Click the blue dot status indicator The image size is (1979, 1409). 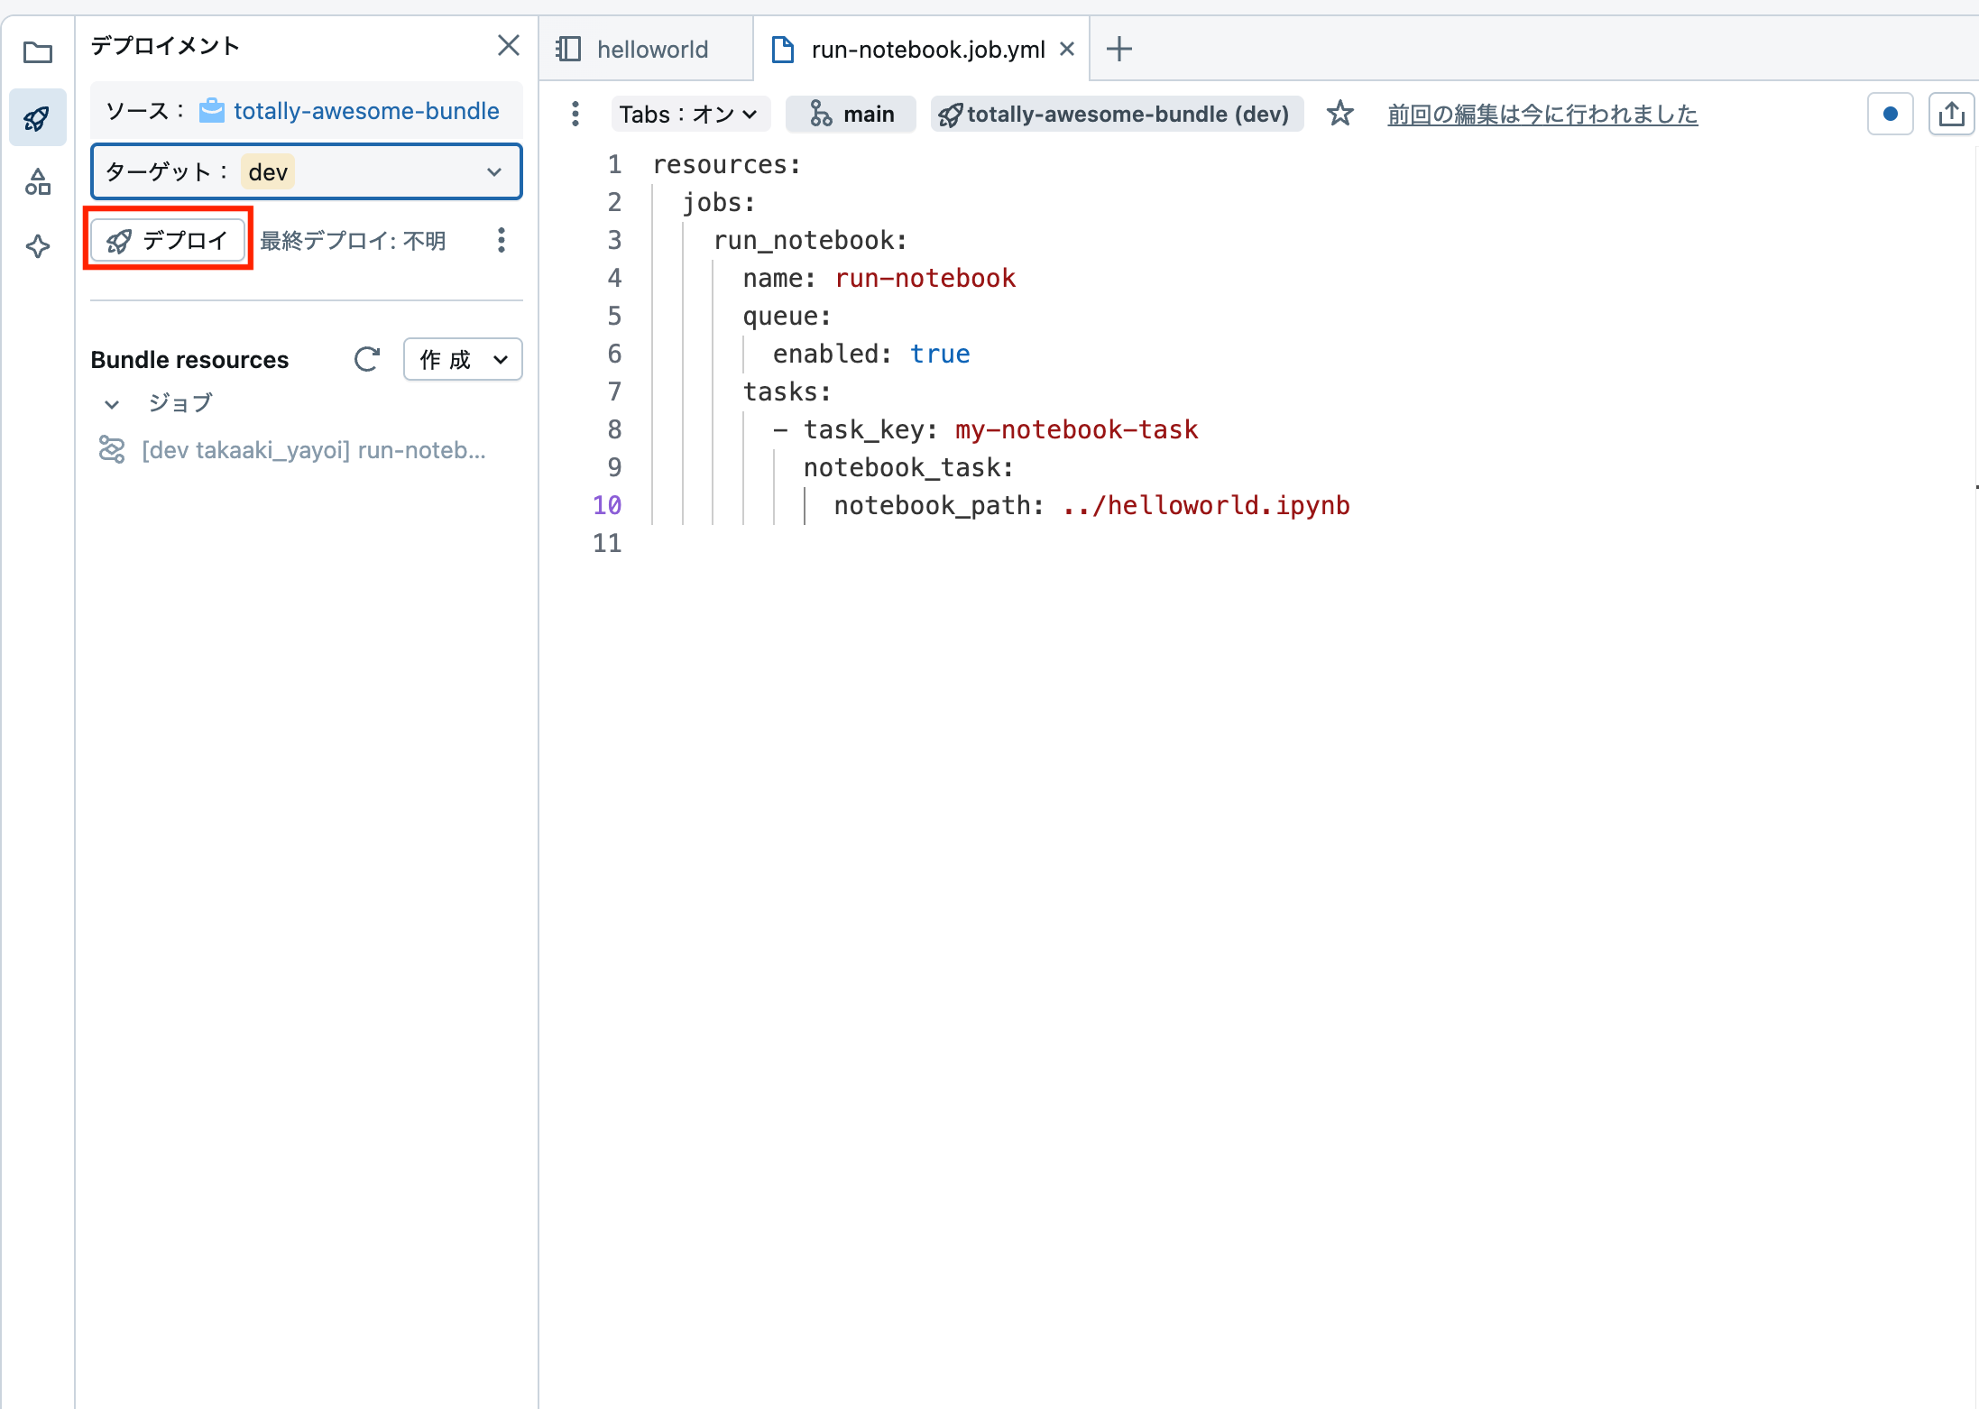coord(1889,113)
